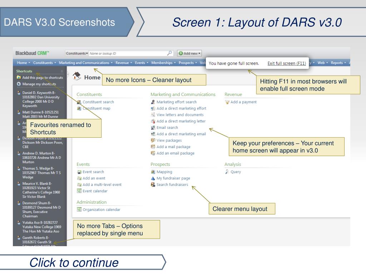Click the View packages icon
This screenshot has width=366, height=274.
[x=153, y=140]
